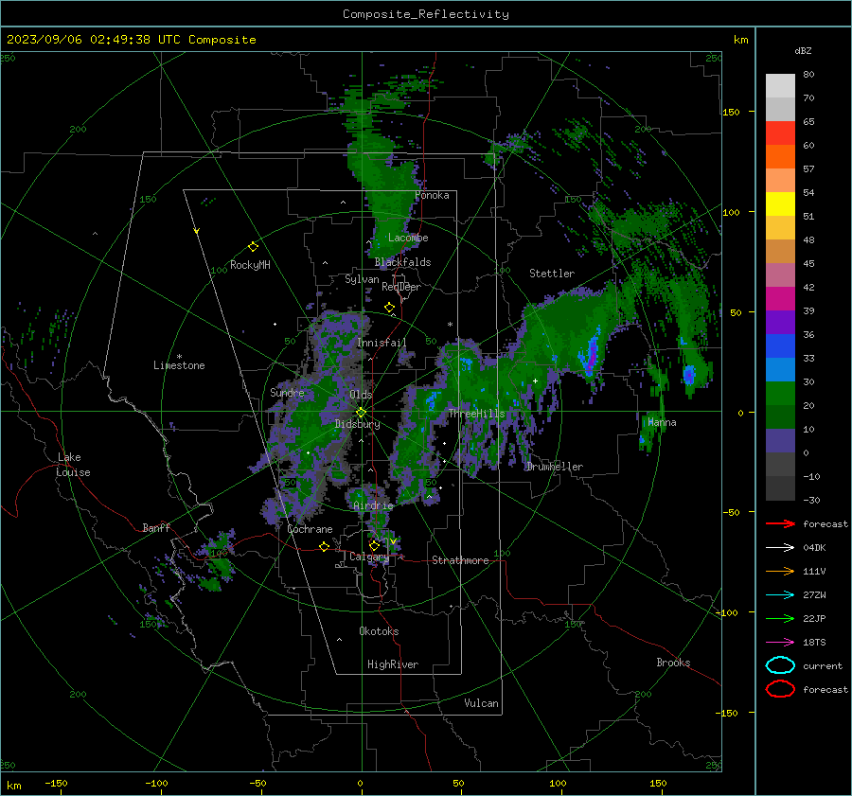This screenshot has width=852, height=796.
Task: Click the green 22JP arrow in legend
Action: pos(780,618)
